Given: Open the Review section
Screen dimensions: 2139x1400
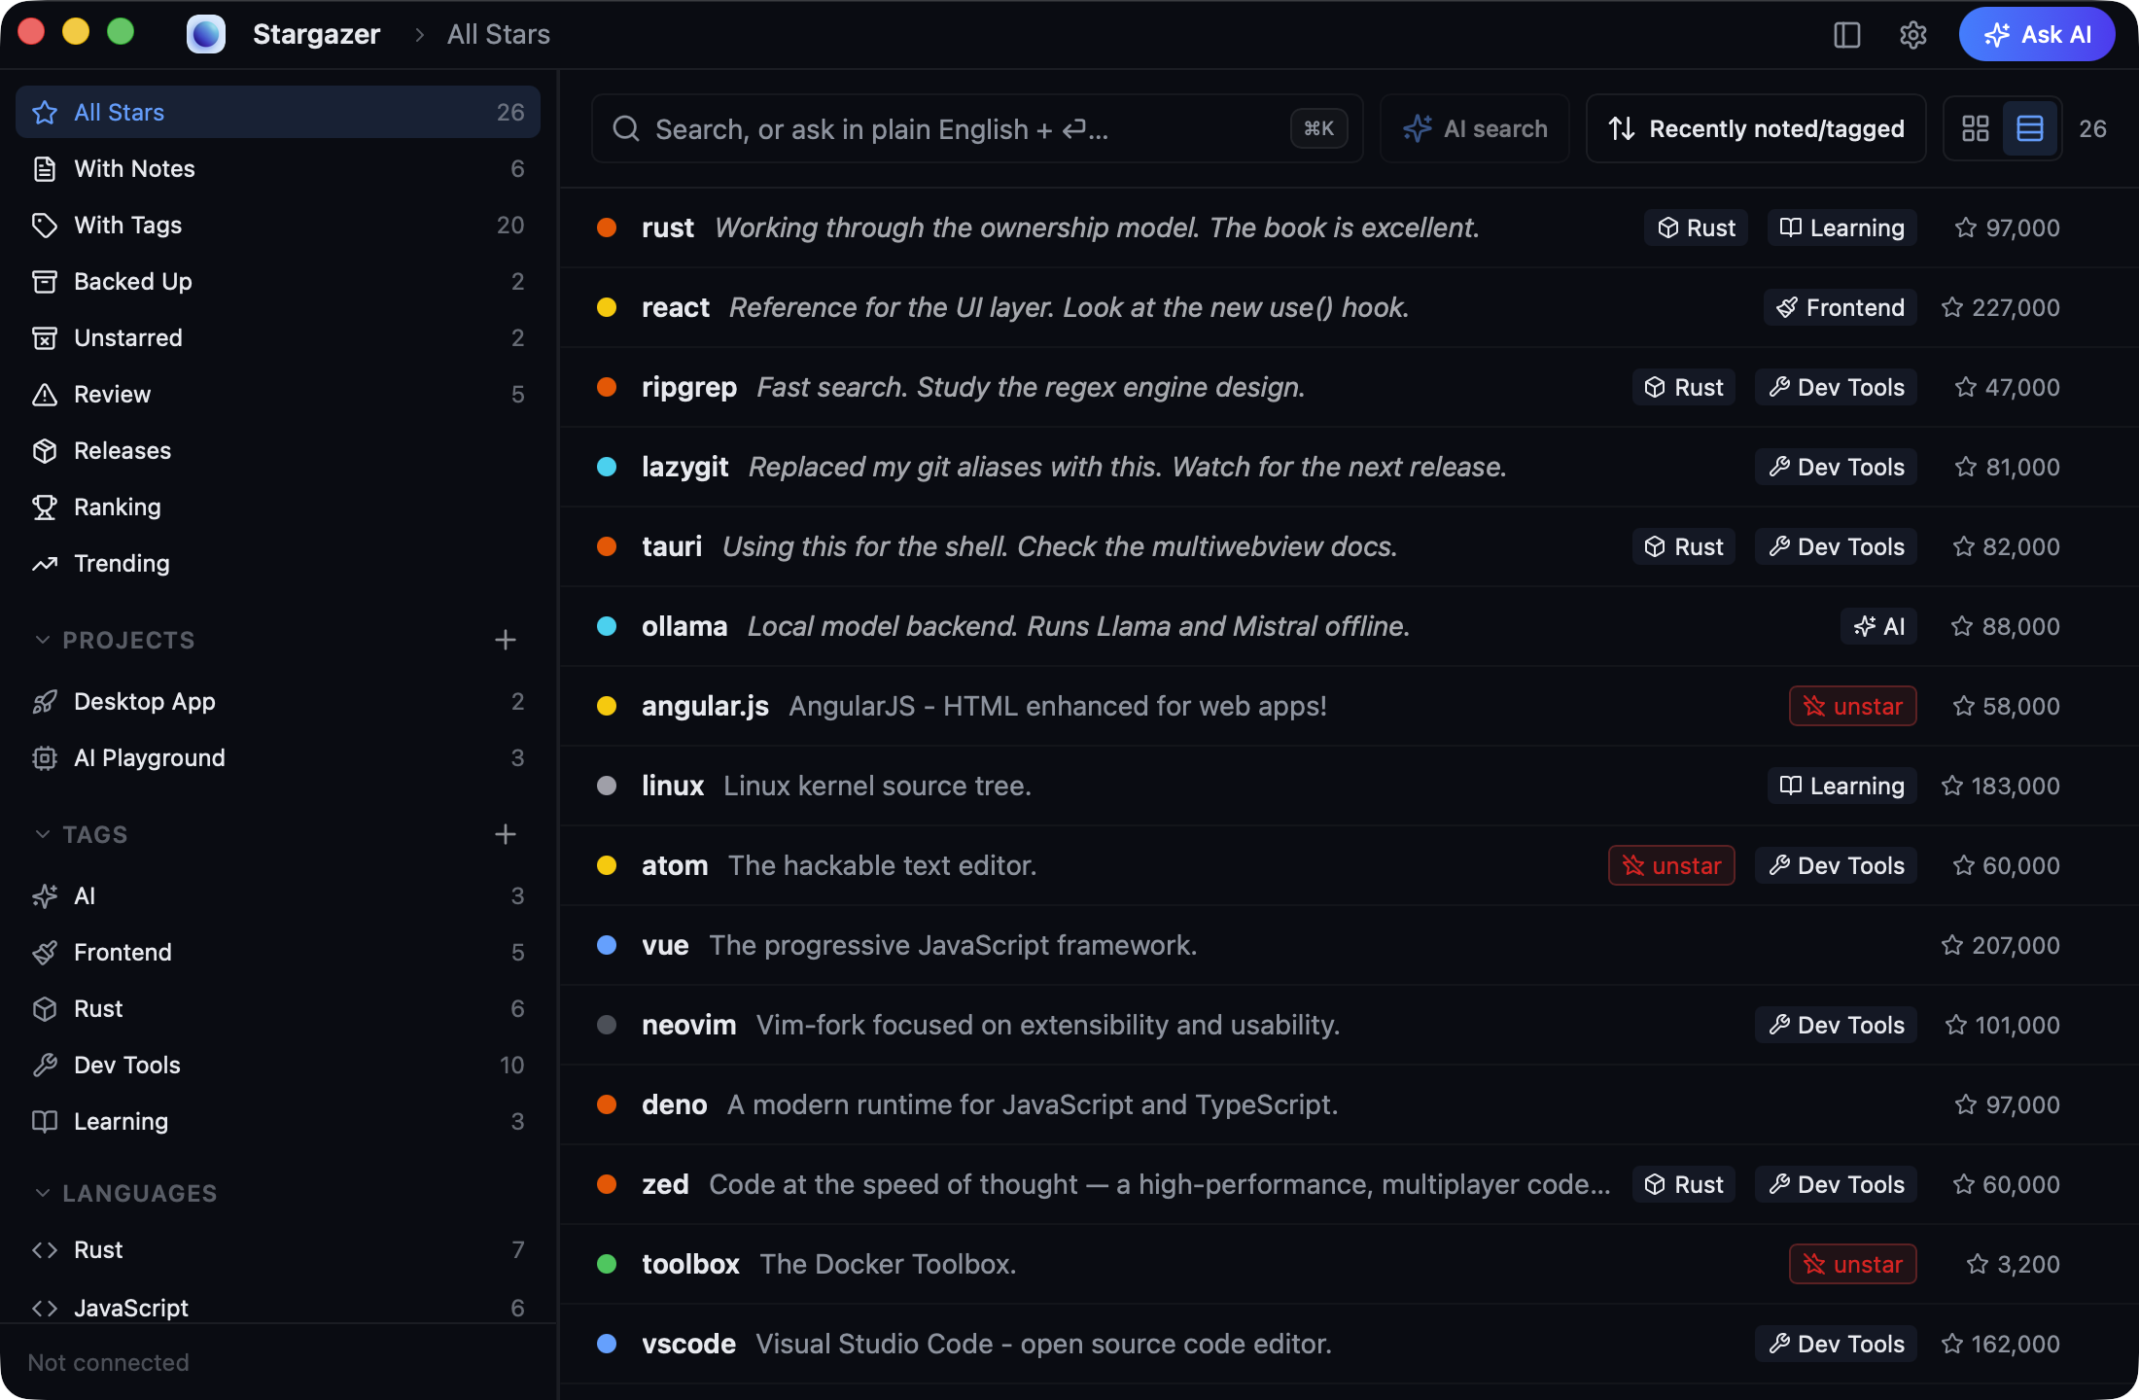Looking at the screenshot, I should [x=278, y=394].
